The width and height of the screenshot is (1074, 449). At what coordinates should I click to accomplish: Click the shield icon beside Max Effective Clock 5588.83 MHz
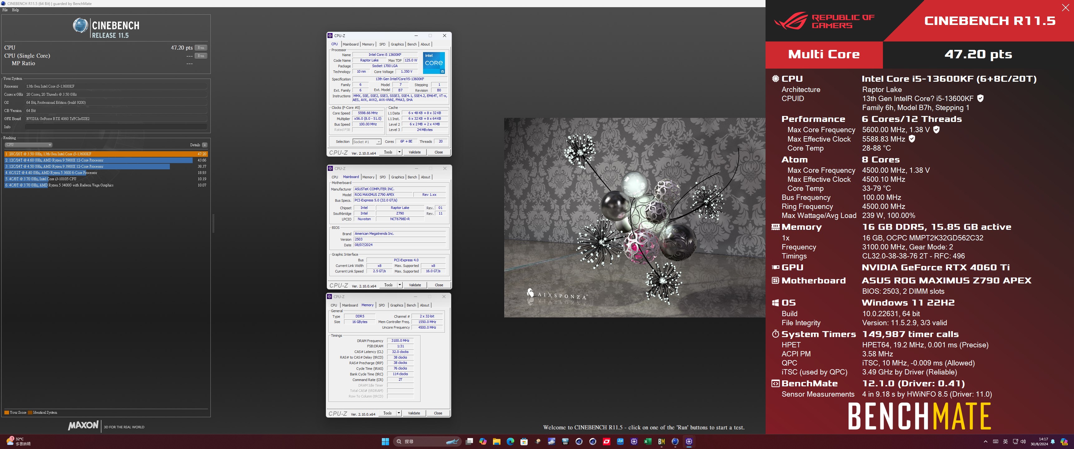[x=912, y=139]
